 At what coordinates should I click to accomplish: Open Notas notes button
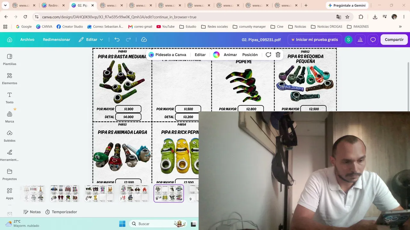[x=32, y=212]
